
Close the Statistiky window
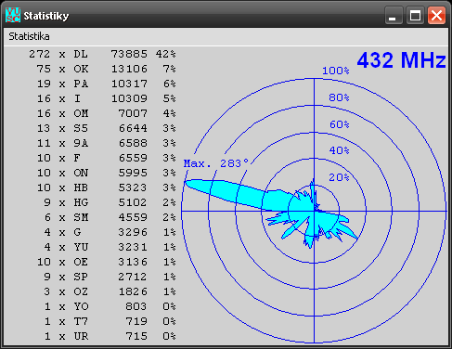(x=436, y=15)
